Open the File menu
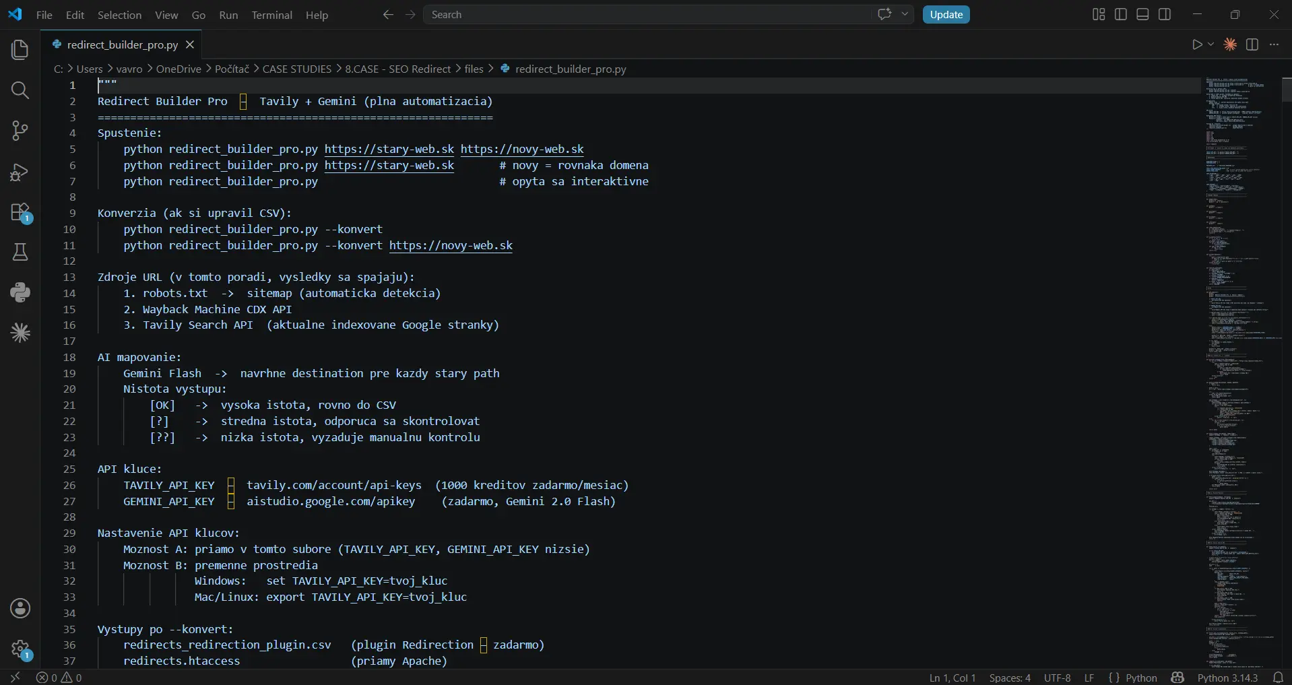The width and height of the screenshot is (1292, 685). 44,15
